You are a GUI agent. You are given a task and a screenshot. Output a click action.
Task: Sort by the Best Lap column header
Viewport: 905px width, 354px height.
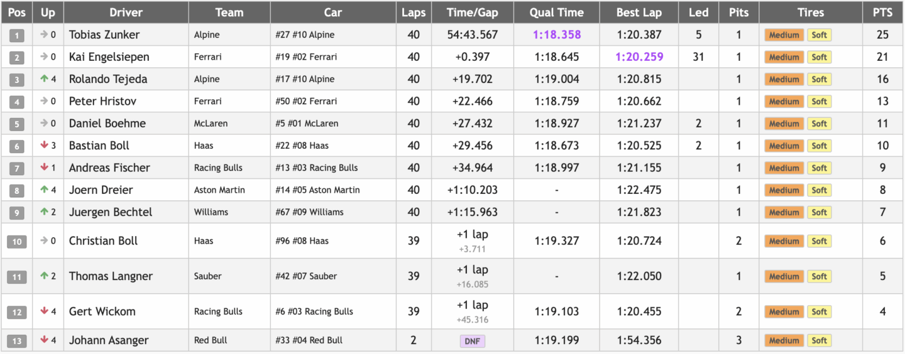639,13
